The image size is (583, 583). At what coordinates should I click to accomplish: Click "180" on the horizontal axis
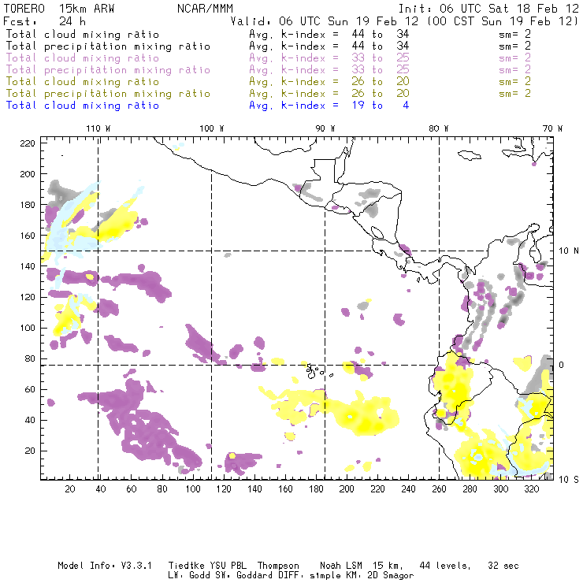(x=316, y=489)
